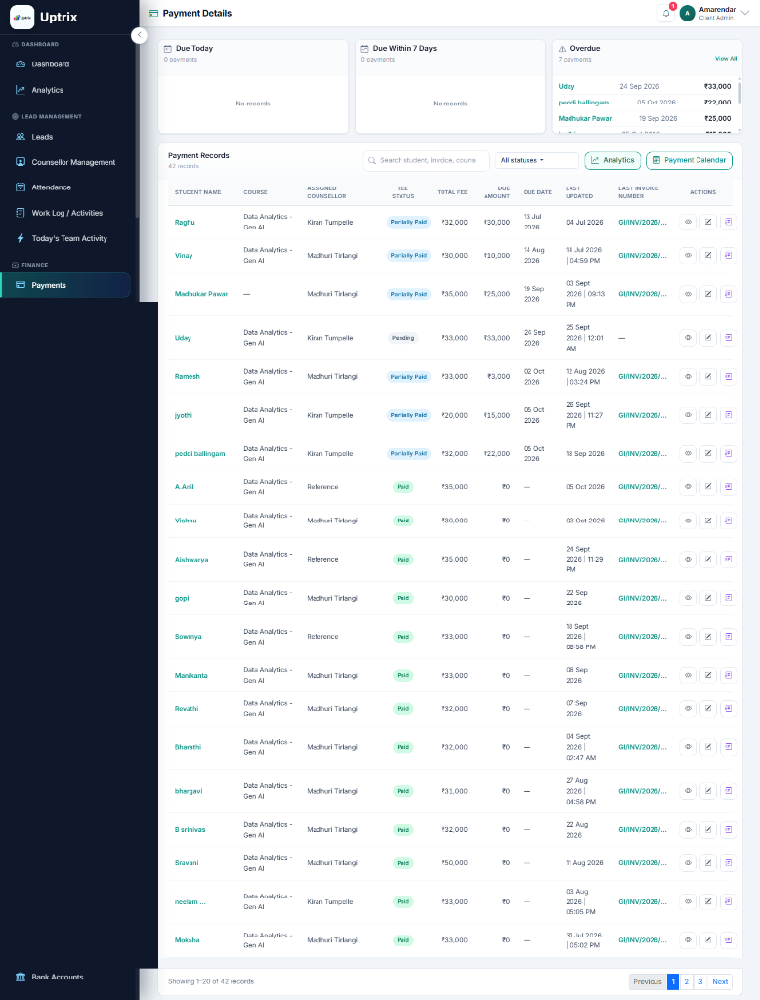The width and height of the screenshot is (760, 1000).
Task: View bhargavi's payment record
Action: click(x=688, y=791)
